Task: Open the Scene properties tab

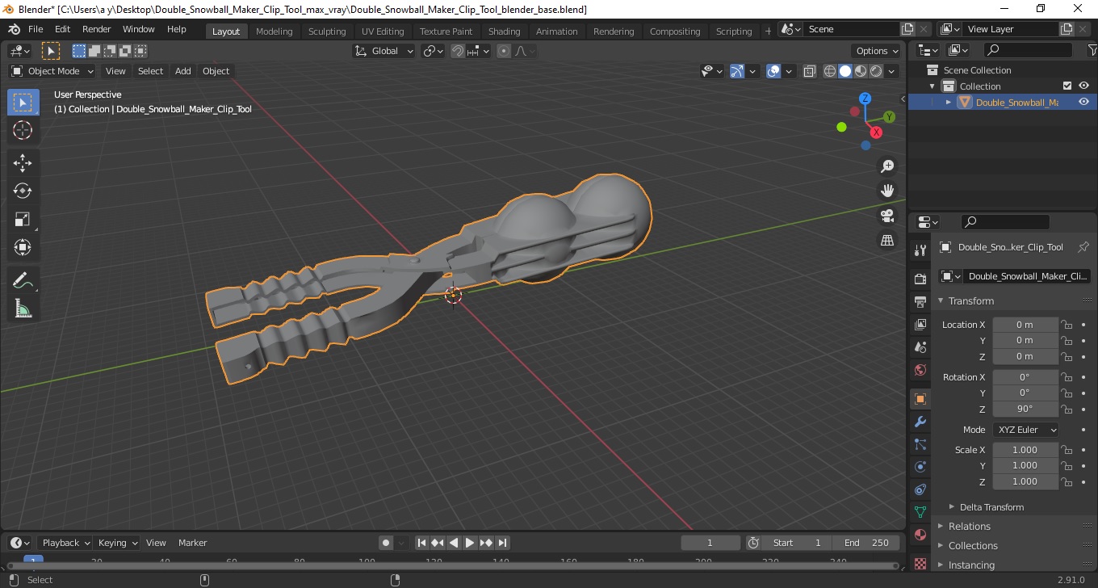Action: [920, 346]
